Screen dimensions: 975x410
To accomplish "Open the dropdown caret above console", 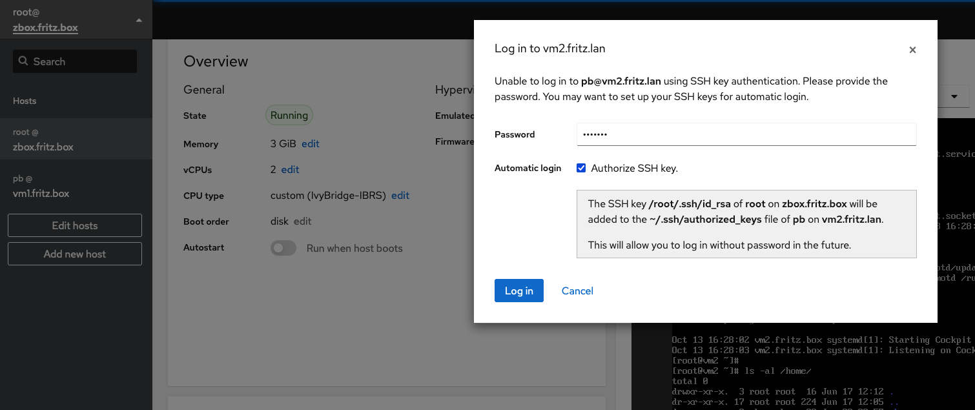I will [954, 96].
